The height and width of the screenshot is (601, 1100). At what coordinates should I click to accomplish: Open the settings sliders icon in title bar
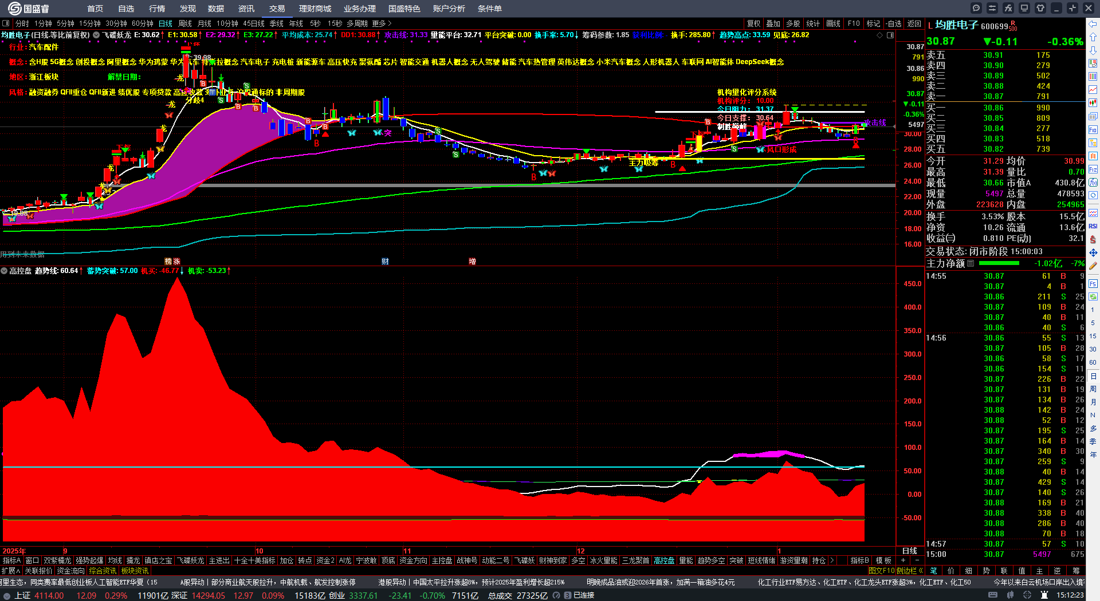(992, 8)
